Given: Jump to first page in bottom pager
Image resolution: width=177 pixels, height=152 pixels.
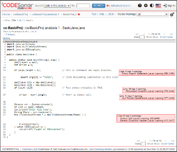Looking at the screenshot, I should point(138,141).
